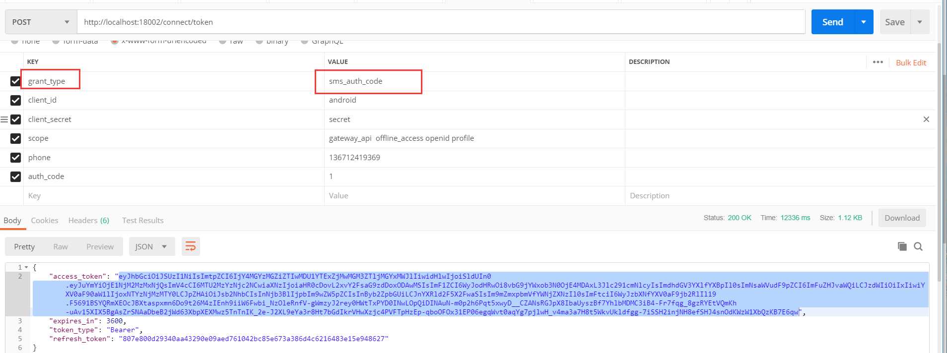Click the wrap lines icon in response toolbar

[x=191, y=246]
